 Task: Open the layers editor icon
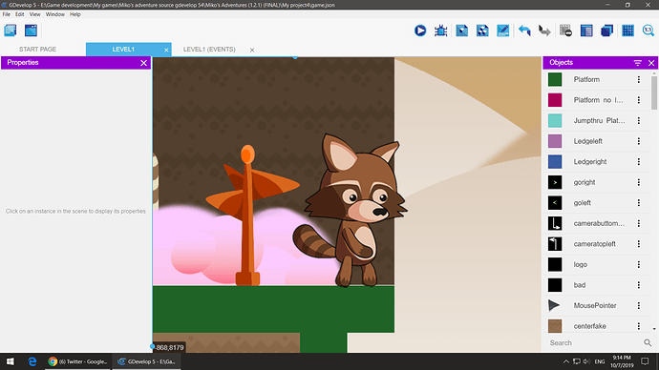(x=606, y=31)
